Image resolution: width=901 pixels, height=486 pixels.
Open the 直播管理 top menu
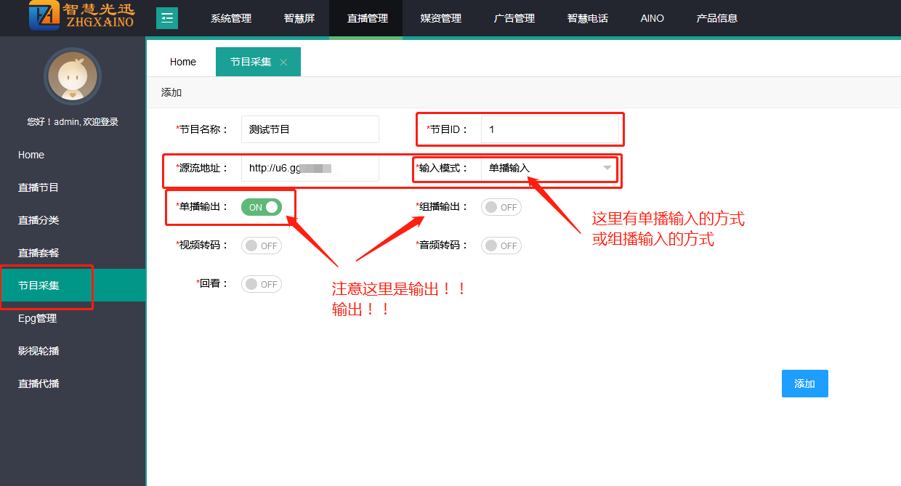pyautogui.click(x=367, y=18)
